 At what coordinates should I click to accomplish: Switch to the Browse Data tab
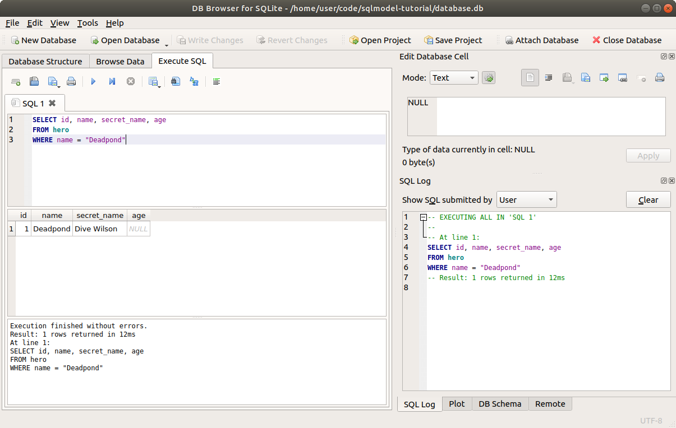click(x=120, y=61)
